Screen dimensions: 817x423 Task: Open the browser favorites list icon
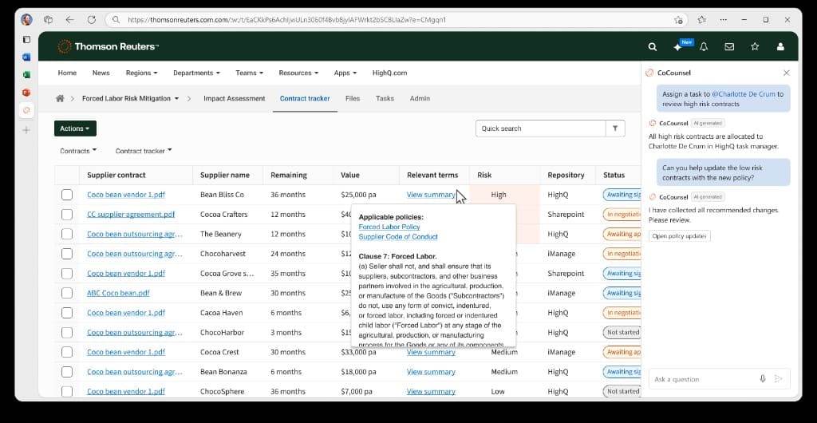702,20
